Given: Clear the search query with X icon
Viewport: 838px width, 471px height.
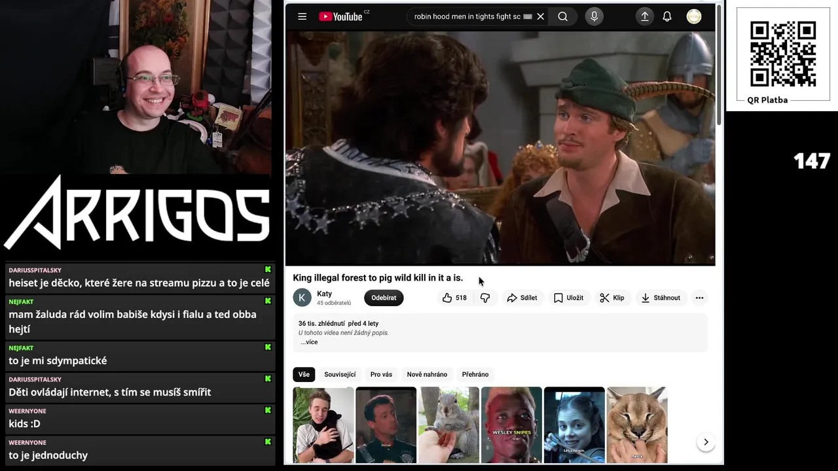Looking at the screenshot, I should 540,16.
